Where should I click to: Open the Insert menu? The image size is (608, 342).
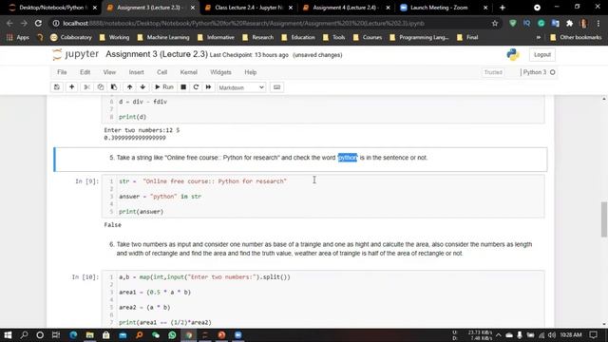click(x=136, y=72)
